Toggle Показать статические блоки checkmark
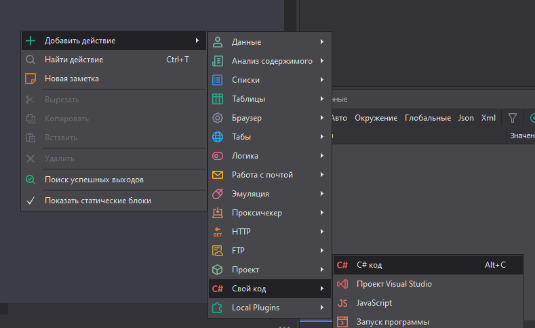The height and width of the screenshot is (328, 535). (x=31, y=201)
